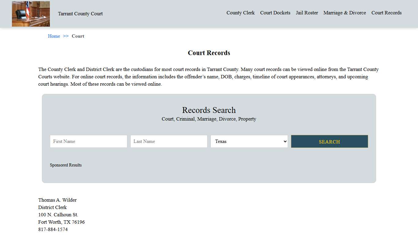
Task: Click the Tarrant County Court site title
Action: [80, 14]
